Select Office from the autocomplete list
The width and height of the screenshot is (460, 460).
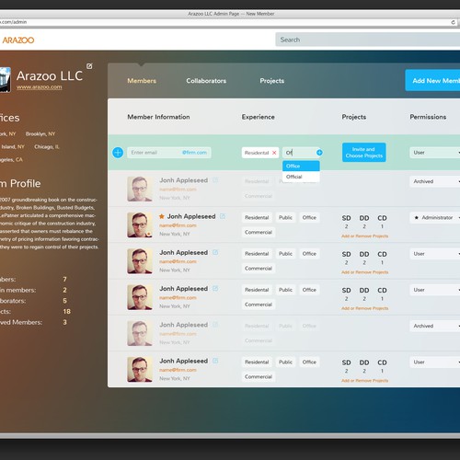(301, 166)
